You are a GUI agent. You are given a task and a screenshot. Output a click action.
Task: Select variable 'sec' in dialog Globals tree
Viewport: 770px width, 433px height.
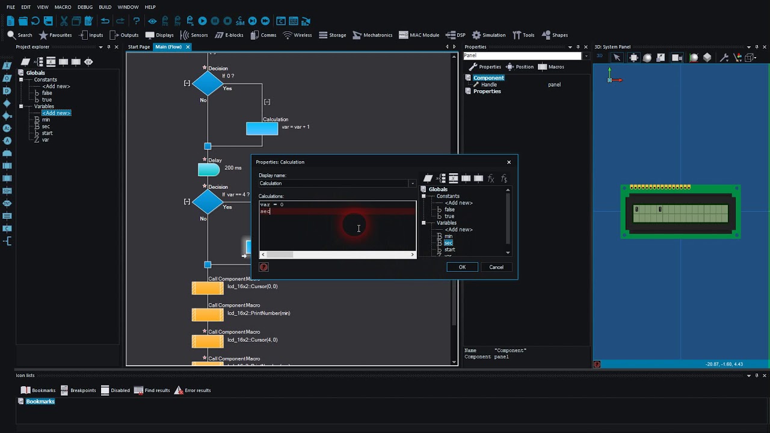point(448,243)
